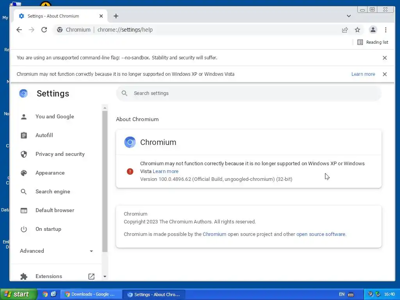Click the power icon beside On startup
The width and height of the screenshot is (400, 300).
24,229
